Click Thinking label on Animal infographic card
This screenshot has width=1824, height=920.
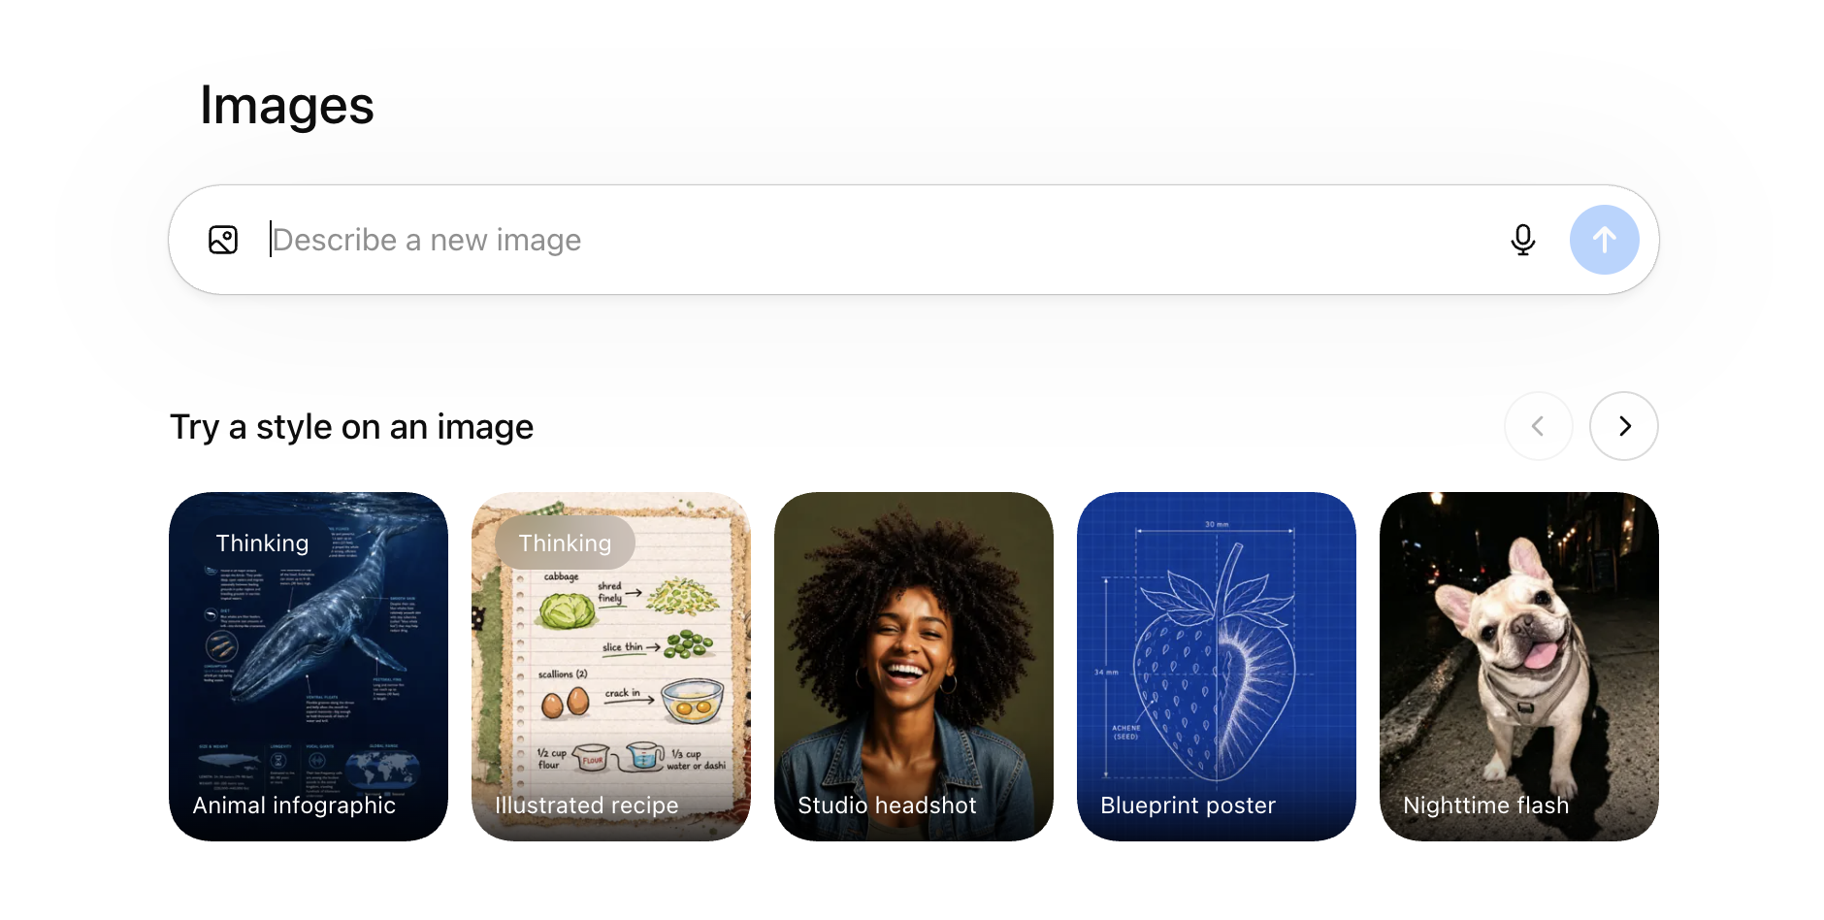262,542
